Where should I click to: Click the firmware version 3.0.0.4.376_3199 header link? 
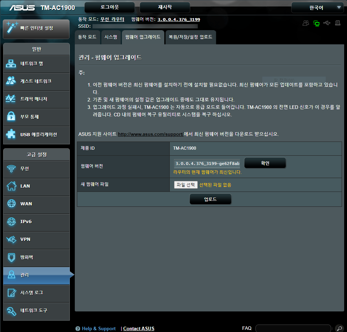click(179, 20)
